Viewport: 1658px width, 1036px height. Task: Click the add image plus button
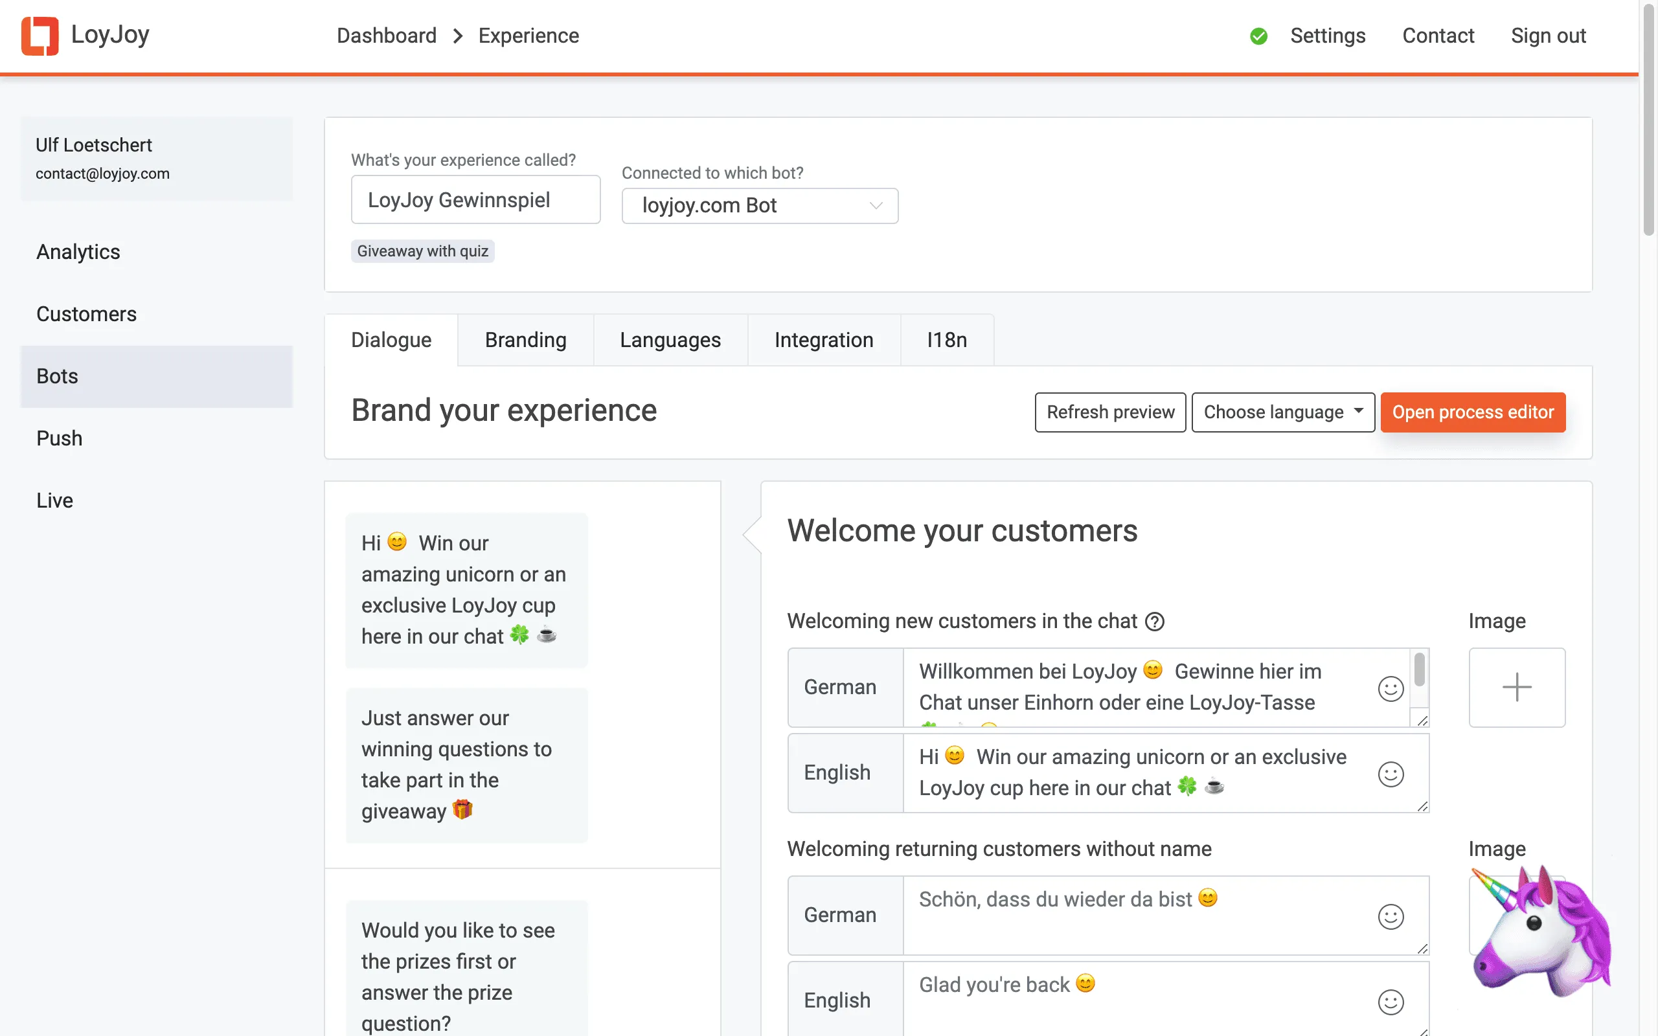1518,686
